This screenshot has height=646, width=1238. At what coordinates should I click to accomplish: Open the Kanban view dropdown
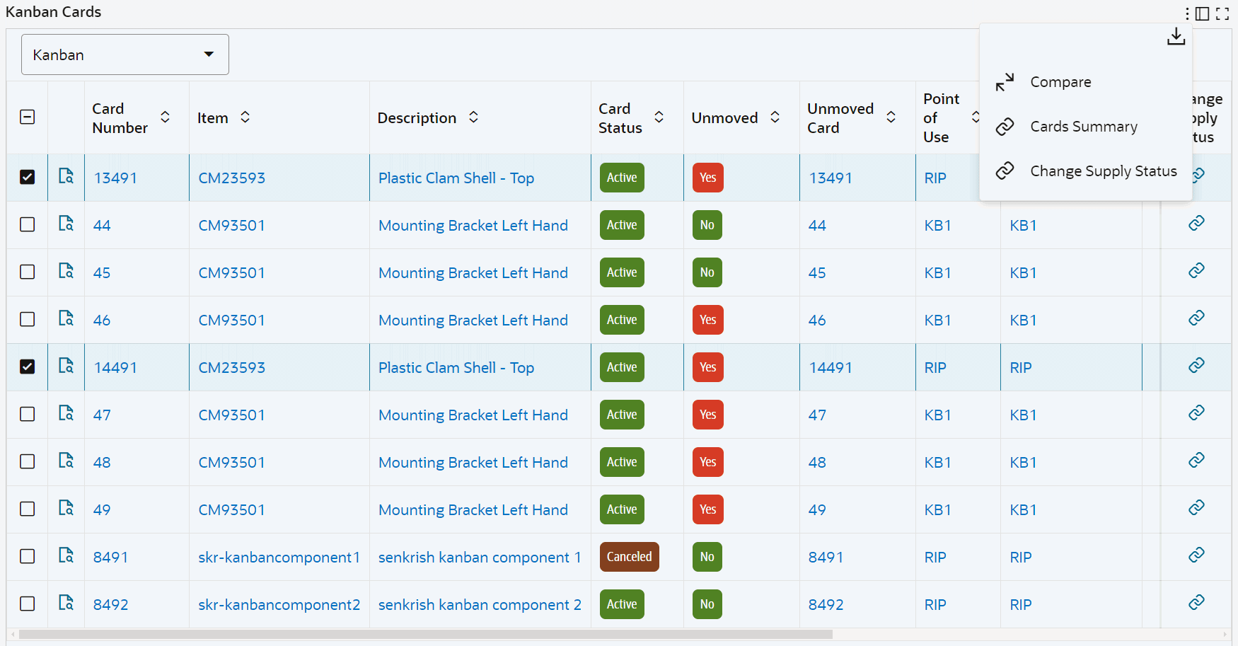click(x=125, y=54)
